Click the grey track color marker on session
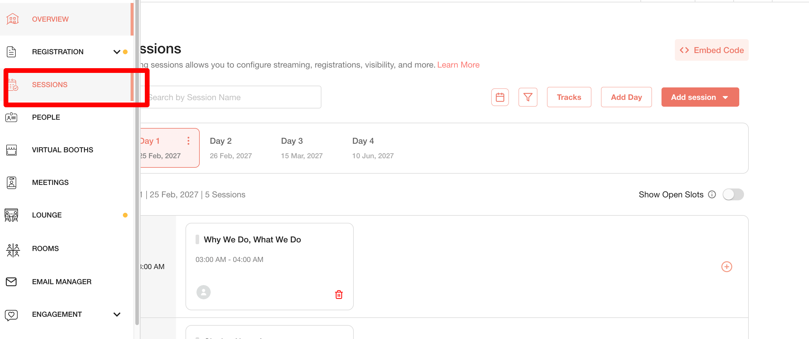Image resolution: width=809 pixels, height=339 pixels. 197,240
